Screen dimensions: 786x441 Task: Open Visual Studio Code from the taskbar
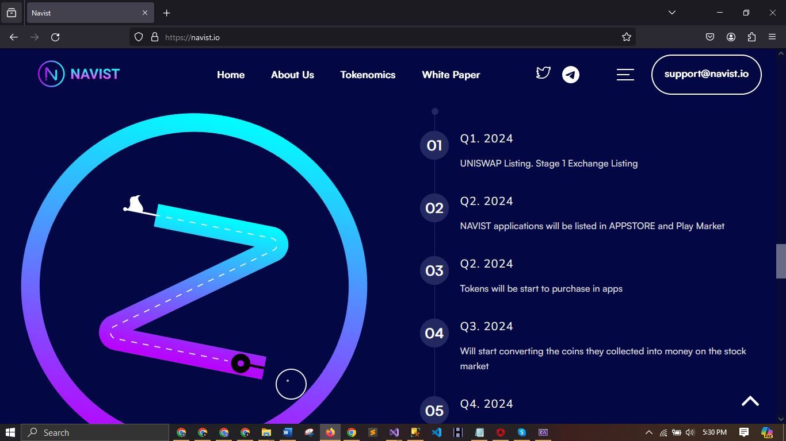(x=437, y=432)
